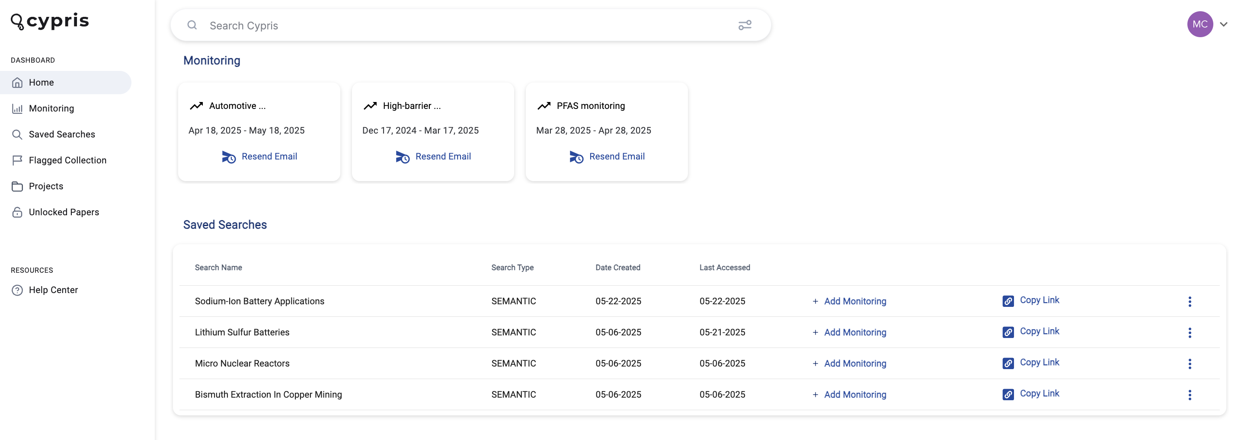Click Resend Email icon on Automotive card

click(229, 157)
